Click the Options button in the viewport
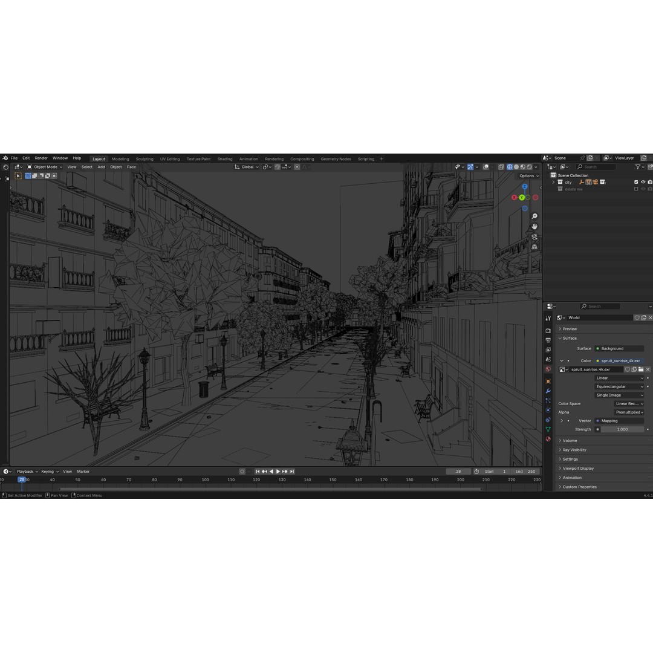Image resolution: width=653 pixels, height=653 pixels. pyautogui.click(x=527, y=175)
